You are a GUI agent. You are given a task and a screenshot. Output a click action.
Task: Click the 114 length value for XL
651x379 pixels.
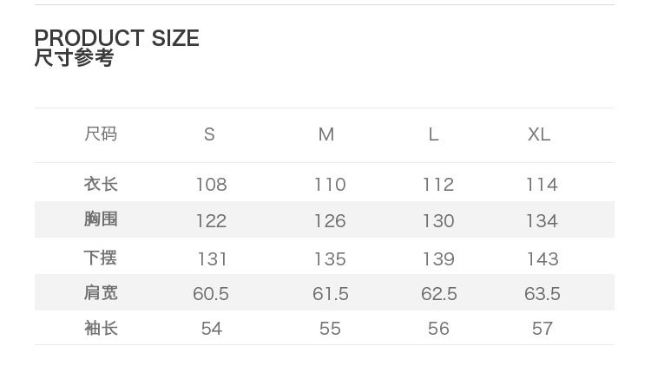pos(542,185)
